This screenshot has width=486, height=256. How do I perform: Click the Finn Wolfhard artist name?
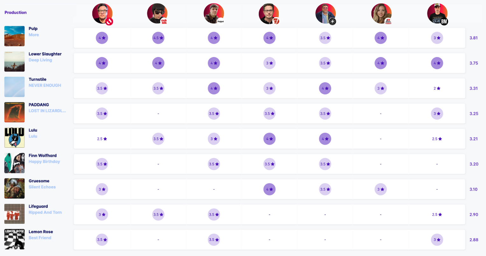tap(43, 156)
